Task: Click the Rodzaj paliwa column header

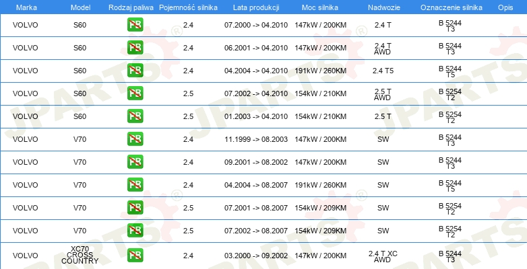Action: tap(131, 7)
